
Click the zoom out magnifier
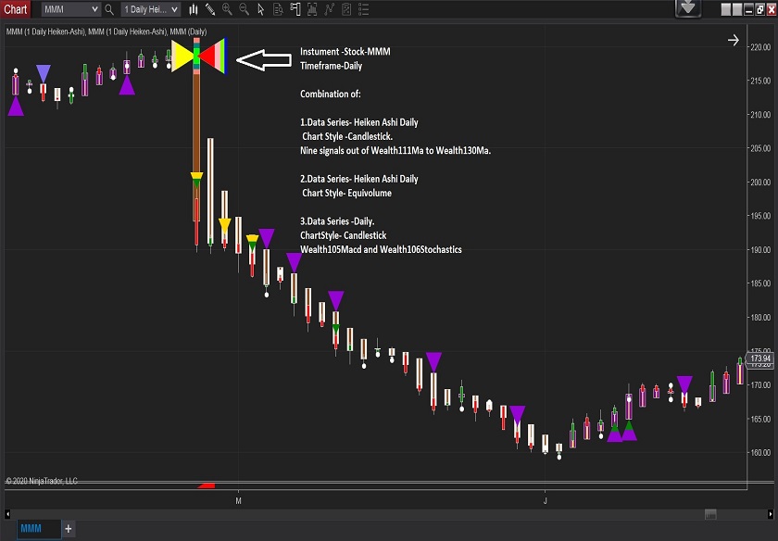tap(244, 9)
